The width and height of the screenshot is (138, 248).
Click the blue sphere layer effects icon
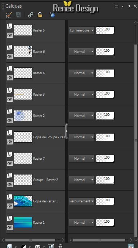point(52,15)
